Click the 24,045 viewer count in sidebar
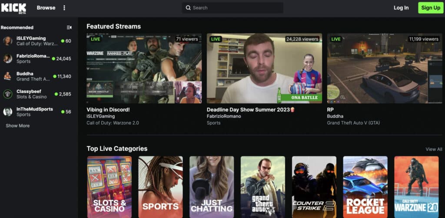The height and width of the screenshot is (218, 445). click(x=63, y=59)
